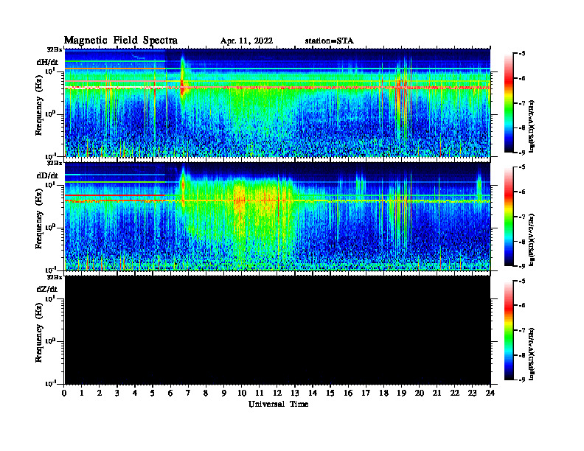Click the dH/dt panel color scale bar

[x=509, y=102]
